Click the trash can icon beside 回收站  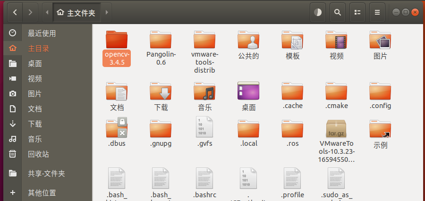coord(12,154)
